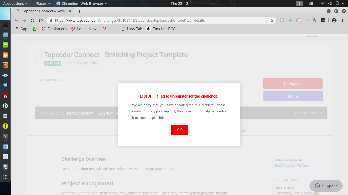Open the Debian.org bookmark
The height and width of the screenshot is (195, 348).
pyautogui.click(x=54, y=29)
